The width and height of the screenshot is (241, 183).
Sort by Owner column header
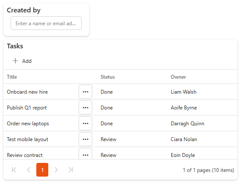[x=178, y=77]
